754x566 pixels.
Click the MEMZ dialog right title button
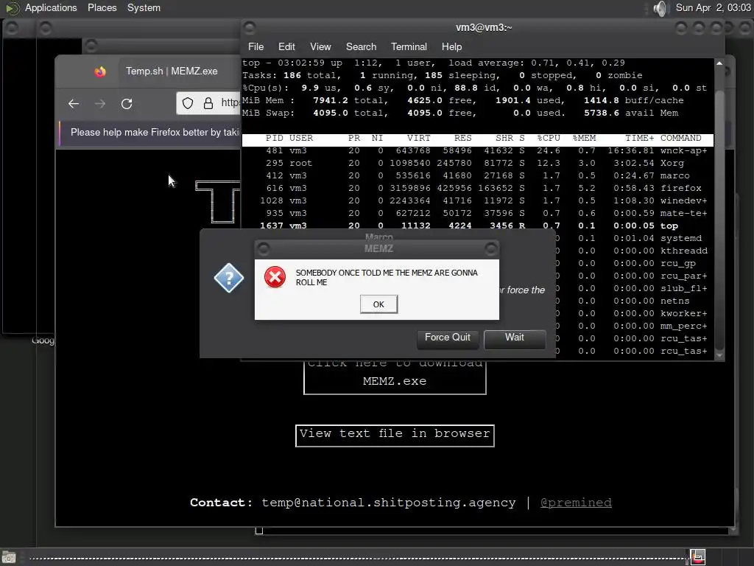click(490, 249)
